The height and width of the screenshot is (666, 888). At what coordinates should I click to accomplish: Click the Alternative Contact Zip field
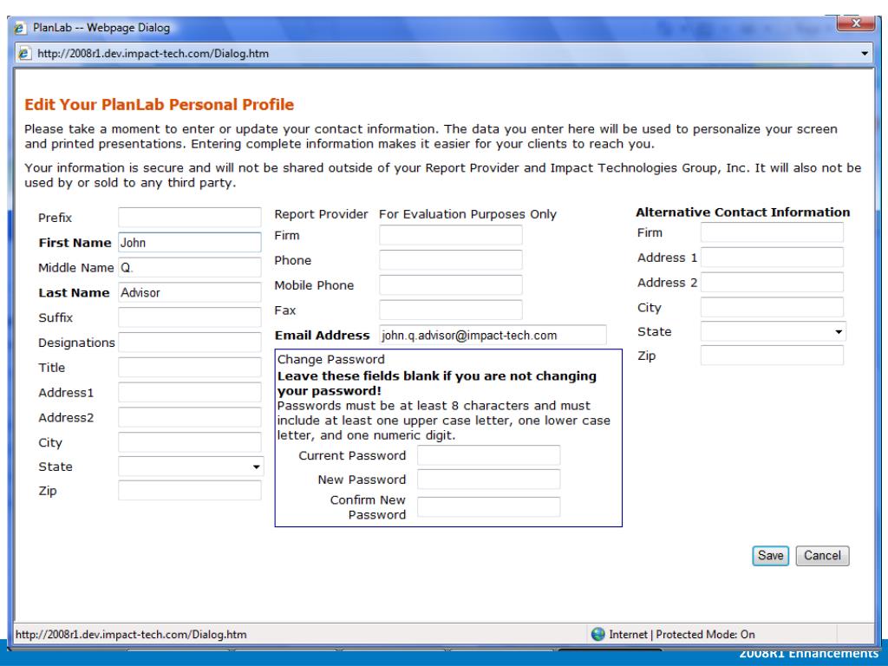pos(772,355)
